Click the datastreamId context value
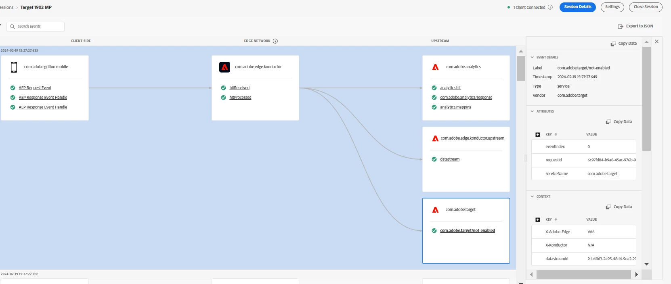This screenshot has height=284, width=671. pyautogui.click(x=611, y=259)
